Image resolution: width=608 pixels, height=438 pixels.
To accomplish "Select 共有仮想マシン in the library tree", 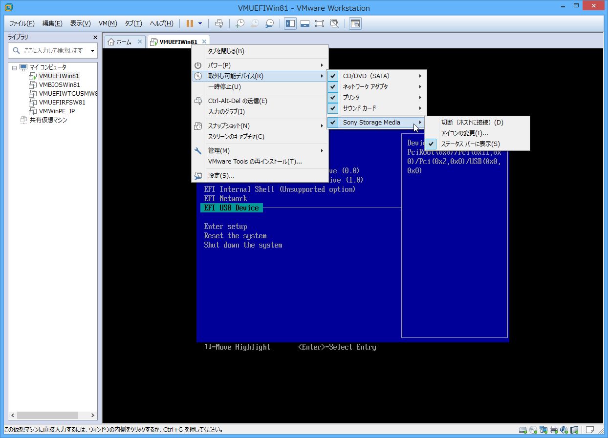I will pyautogui.click(x=48, y=120).
